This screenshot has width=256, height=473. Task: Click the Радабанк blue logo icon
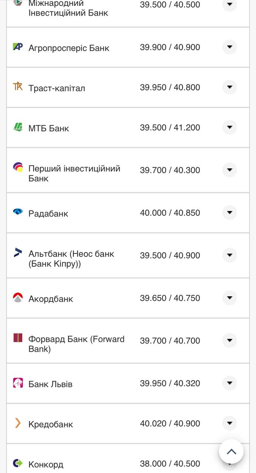point(18,212)
